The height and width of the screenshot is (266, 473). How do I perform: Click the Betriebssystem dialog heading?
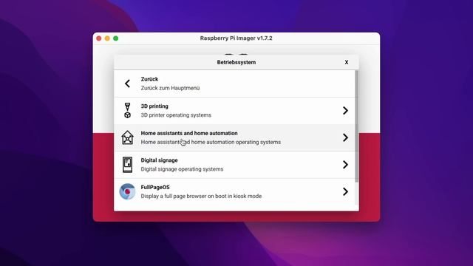coord(236,62)
